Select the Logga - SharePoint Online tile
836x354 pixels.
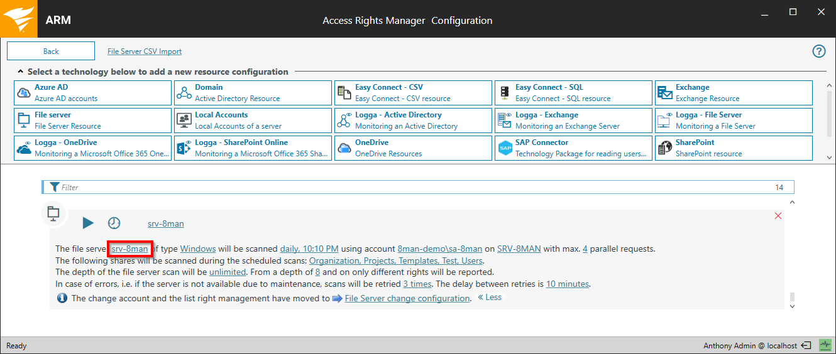click(x=253, y=148)
